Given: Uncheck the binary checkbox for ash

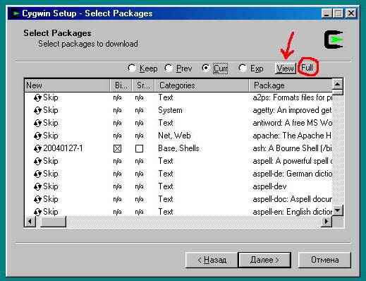Looking at the screenshot, I should 117,148.
